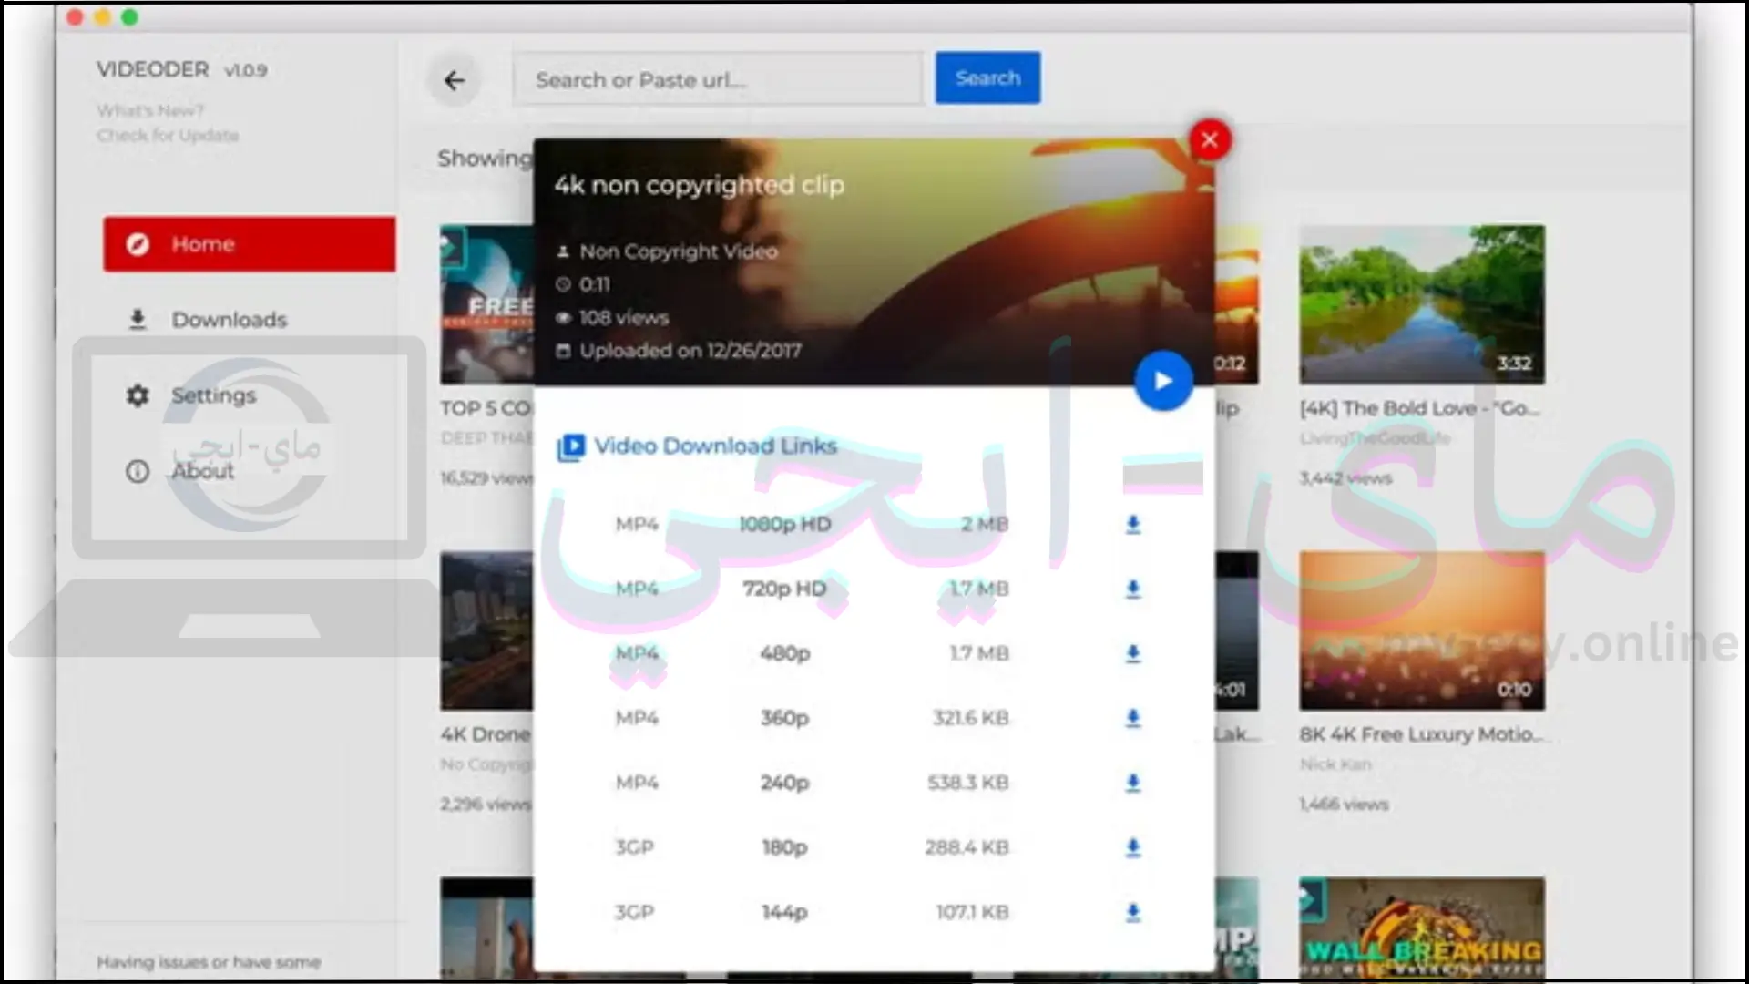Click the Nick Kan channel name
Screen dimensions: 1749x984
[x=1335, y=764]
